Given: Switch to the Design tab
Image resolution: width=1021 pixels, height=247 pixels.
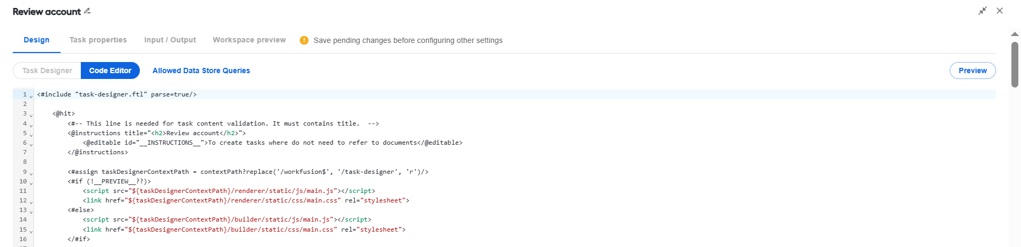Looking at the screenshot, I should point(37,40).
